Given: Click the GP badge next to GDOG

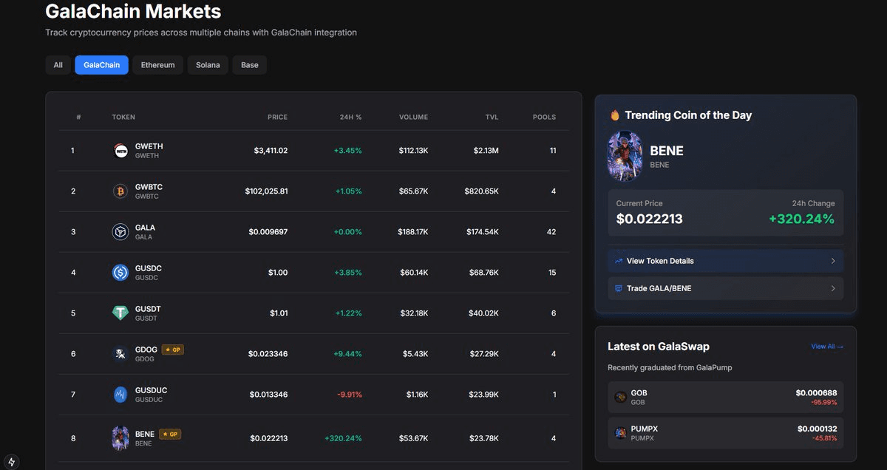Looking at the screenshot, I should coord(171,350).
